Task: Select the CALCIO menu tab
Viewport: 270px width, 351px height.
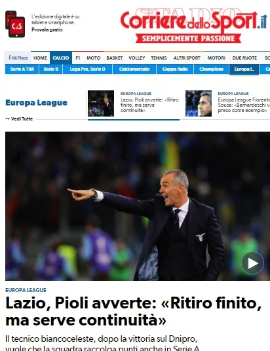Action: (61, 58)
